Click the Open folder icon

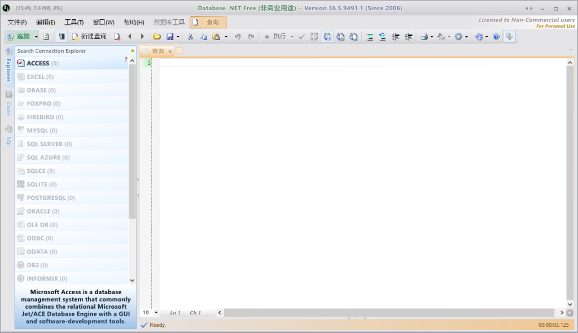pyautogui.click(x=157, y=37)
